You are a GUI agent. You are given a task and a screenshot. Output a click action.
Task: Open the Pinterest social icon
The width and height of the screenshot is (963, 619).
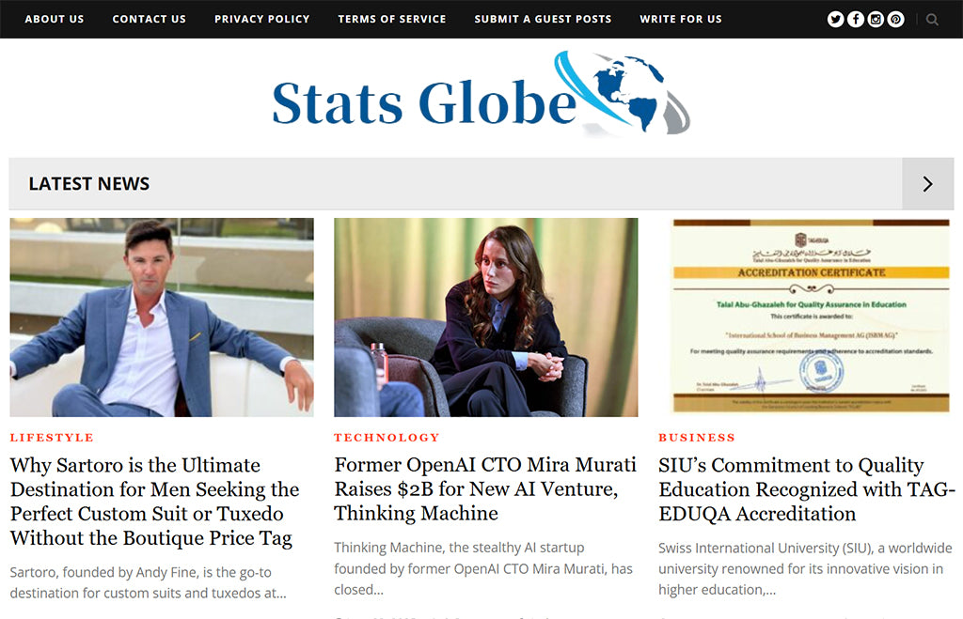[x=896, y=20]
